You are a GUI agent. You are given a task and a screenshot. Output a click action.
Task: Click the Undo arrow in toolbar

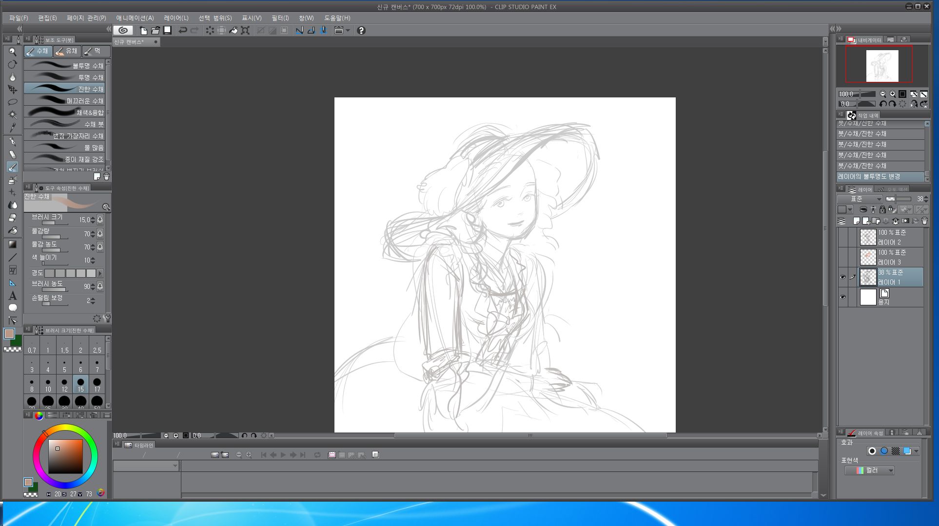point(183,30)
